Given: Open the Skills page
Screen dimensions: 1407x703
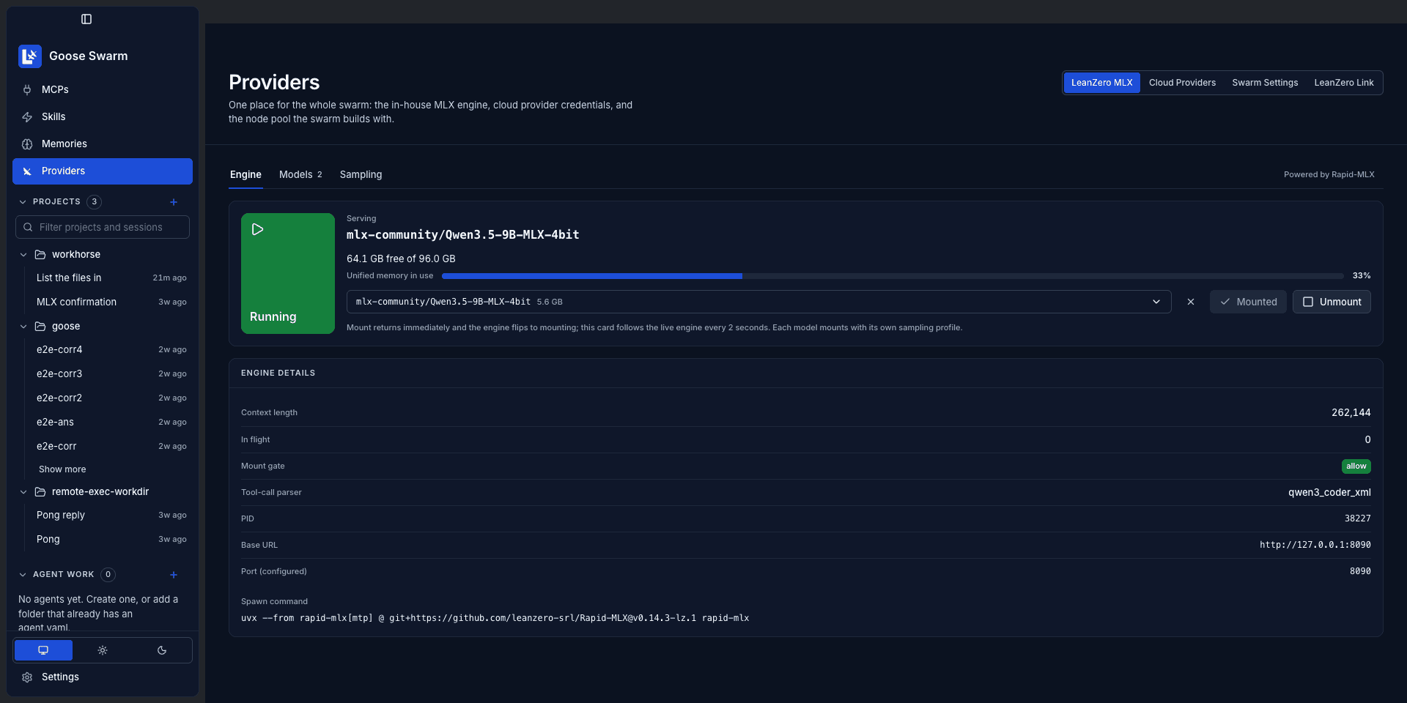Looking at the screenshot, I should click(x=103, y=117).
